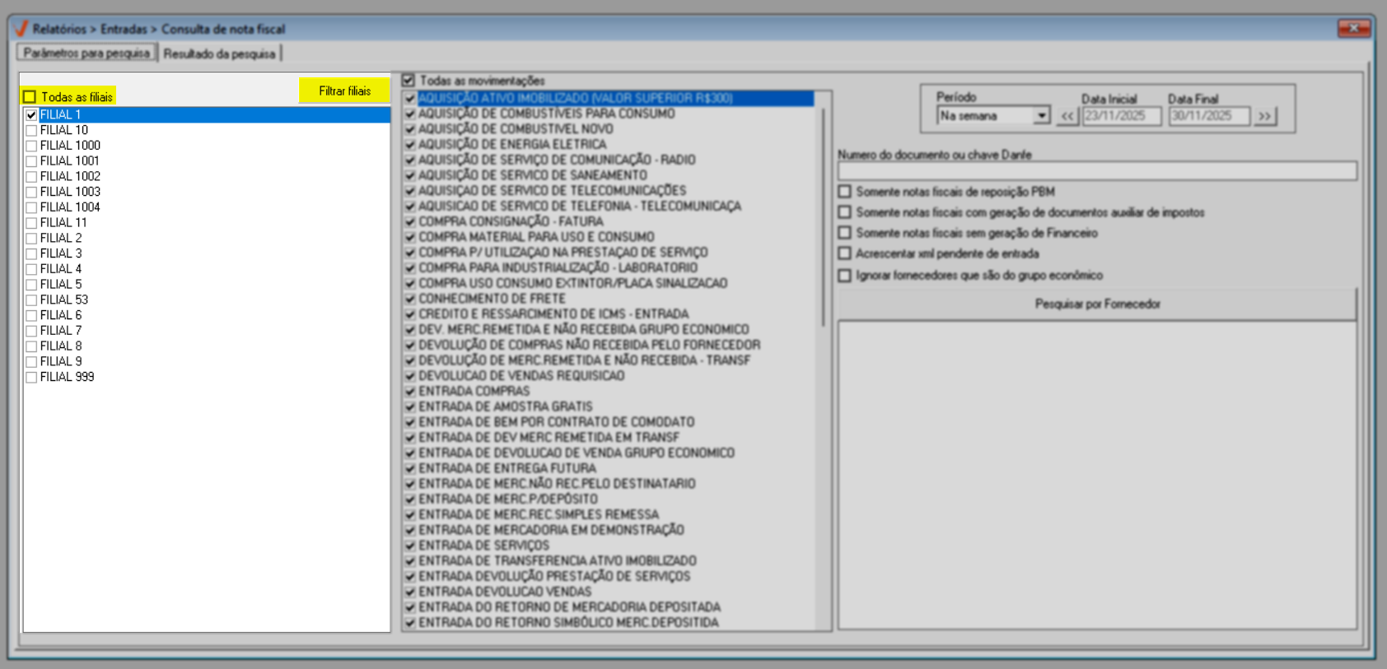Check notas com geração de documentos auxiliar de impostos
Image resolution: width=1387 pixels, height=669 pixels.
pos(845,212)
